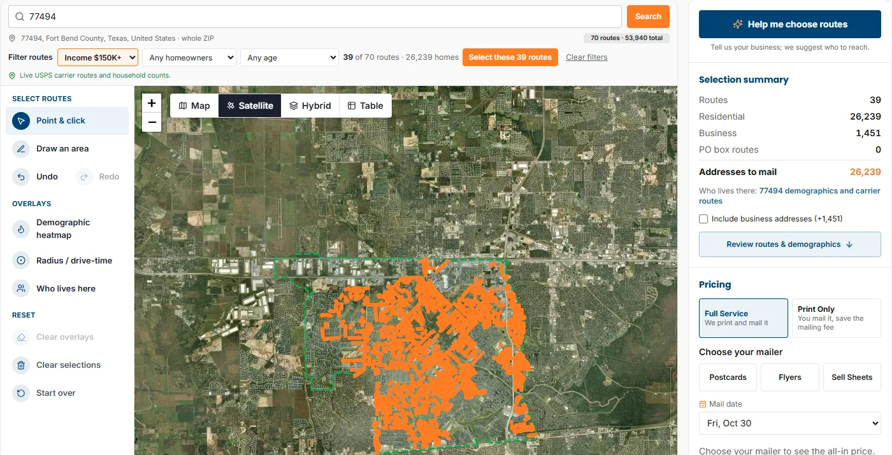
Task: Choose the Flyers mailer
Action: (x=790, y=377)
